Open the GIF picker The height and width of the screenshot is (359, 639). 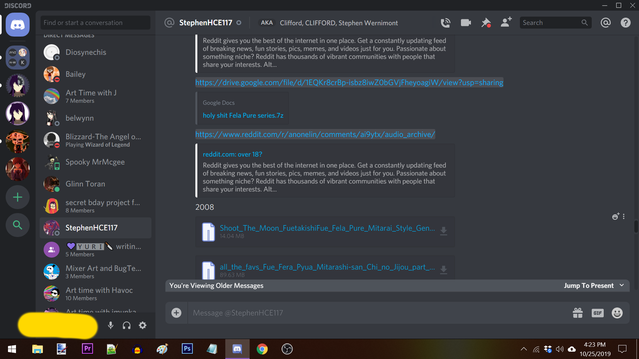tap(598, 313)
